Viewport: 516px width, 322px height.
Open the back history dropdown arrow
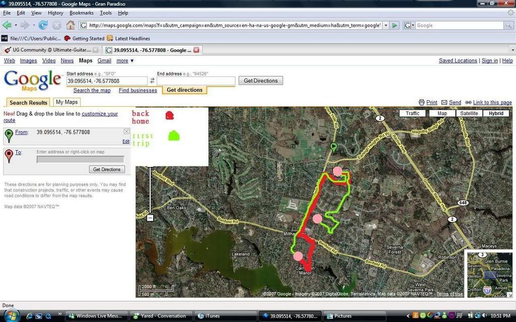click(x=16, y=25)
